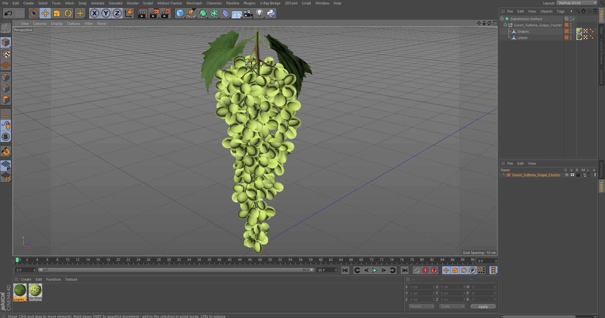Add a Cube primitive object
Viewport: 605px width, 318px height.
point(180,13)
